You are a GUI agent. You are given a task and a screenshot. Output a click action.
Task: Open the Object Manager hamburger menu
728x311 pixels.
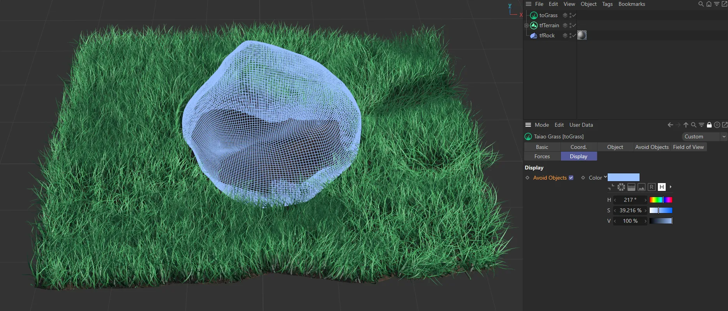coord(528,4)
